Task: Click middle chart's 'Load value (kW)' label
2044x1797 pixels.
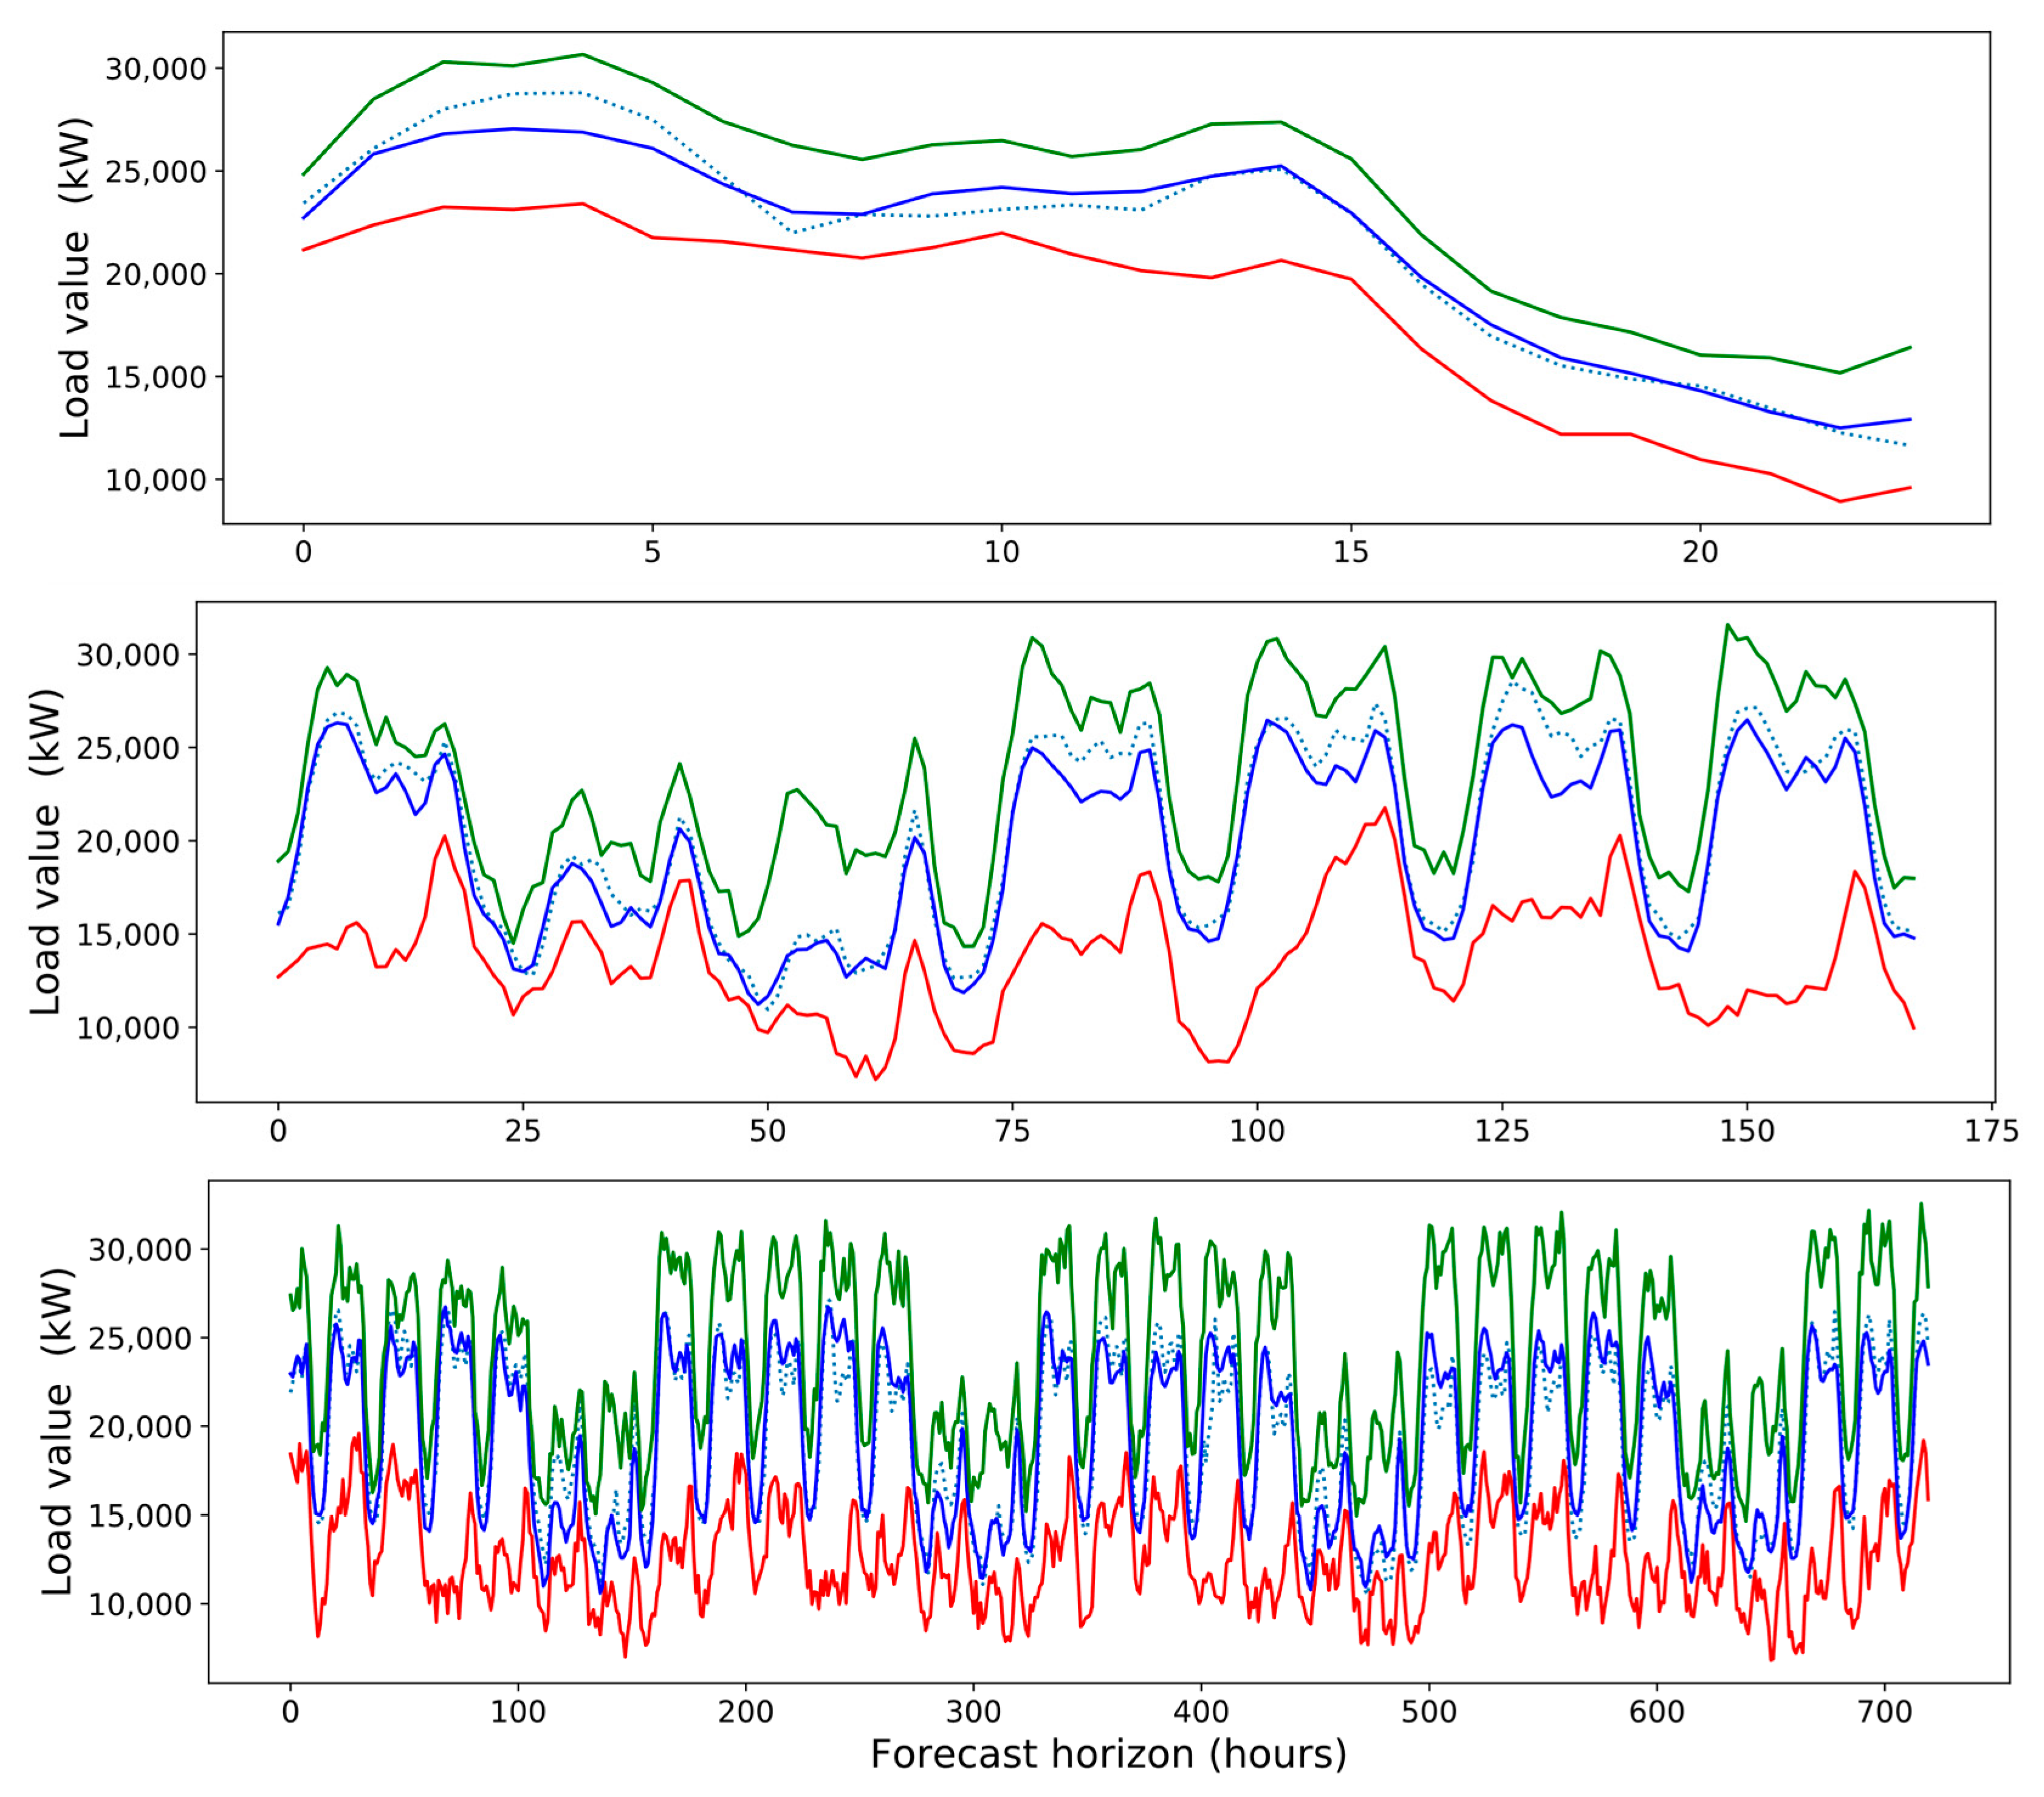Action: [47, 851]
